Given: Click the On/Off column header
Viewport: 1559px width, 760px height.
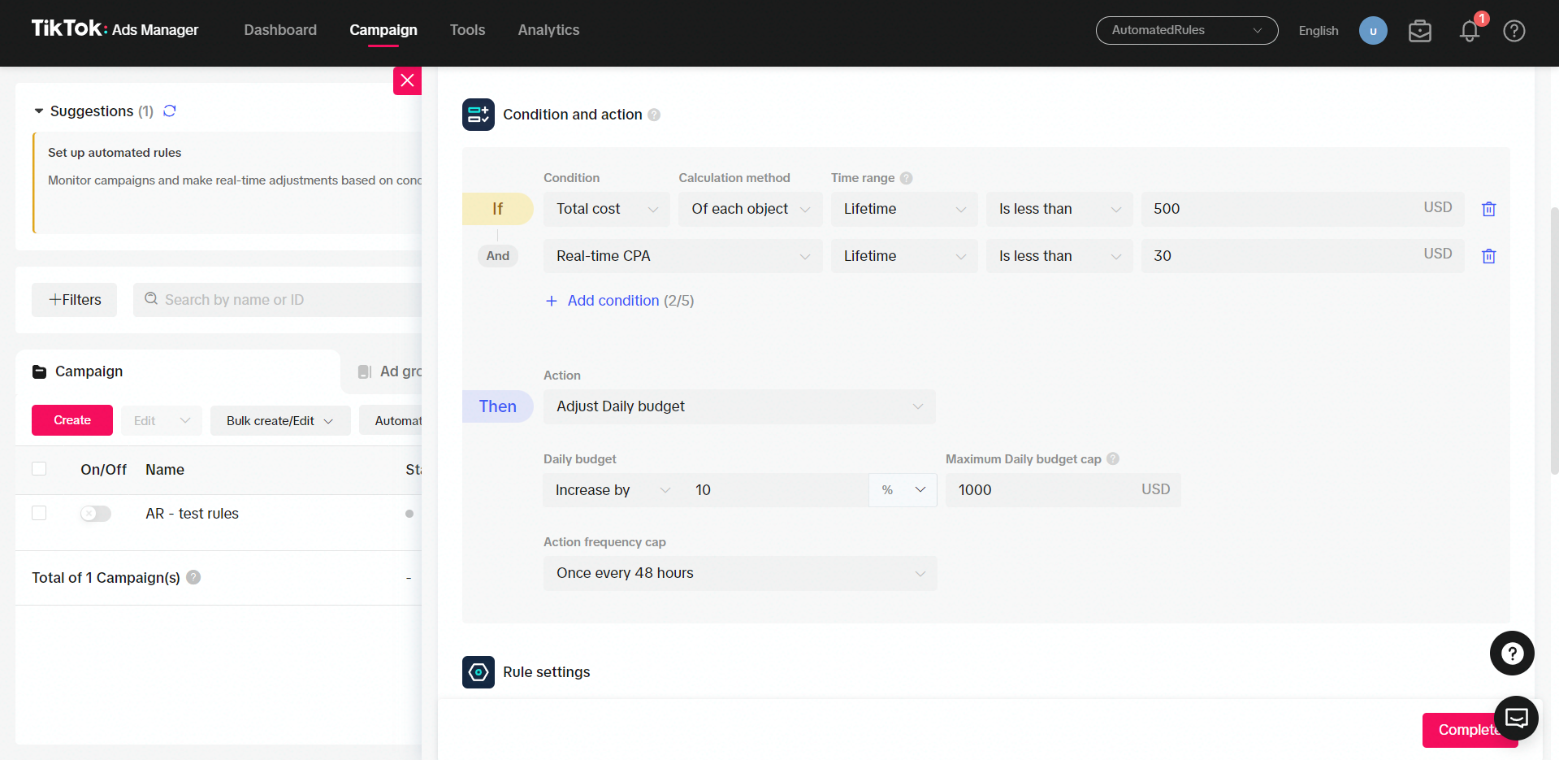Looking at the screenshot, I should pyautogui.click(x=103, y=470).
